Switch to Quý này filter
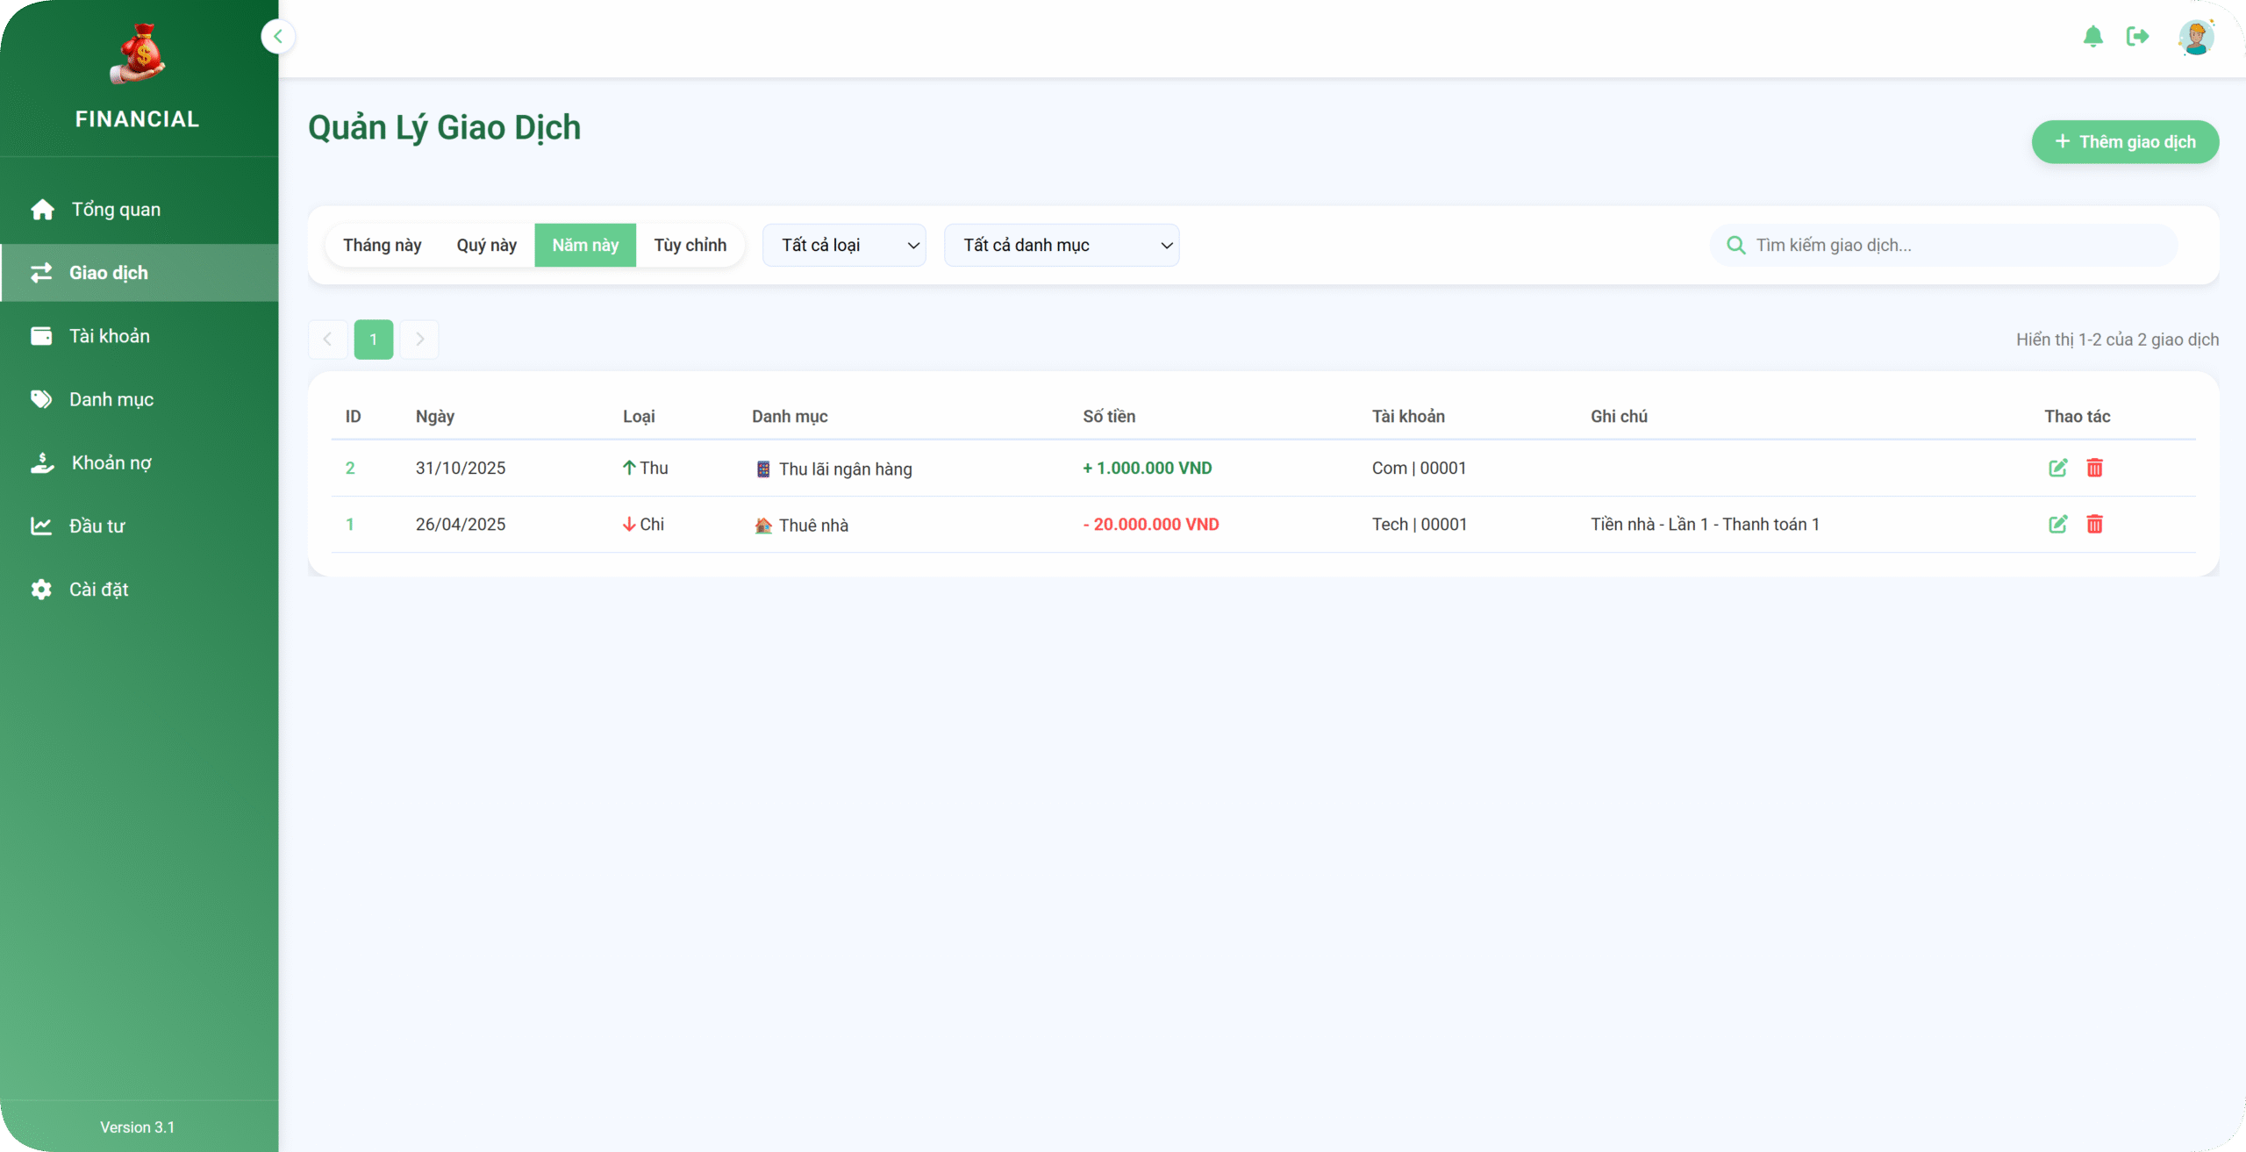Screen dimensions: 2246x1152 coord(486,245)
